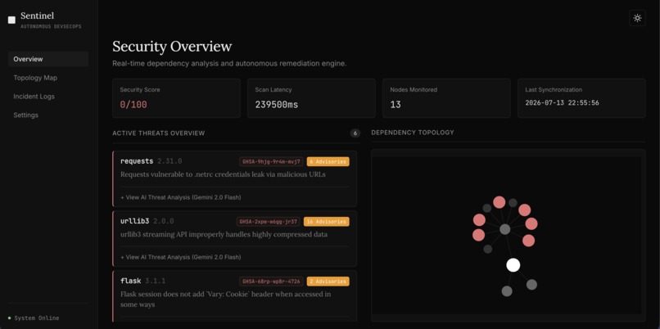Click the GHSA-68rp-wp8r-4726 advisory tag
The height and width of the screenshot is (329, 660).
coord(271,281)
